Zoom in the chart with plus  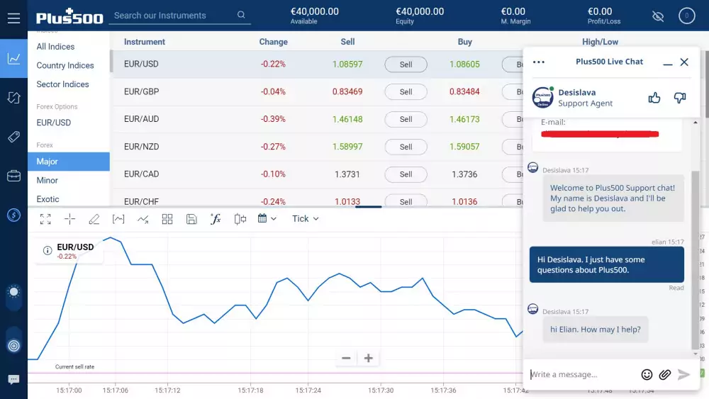(368, 359)
